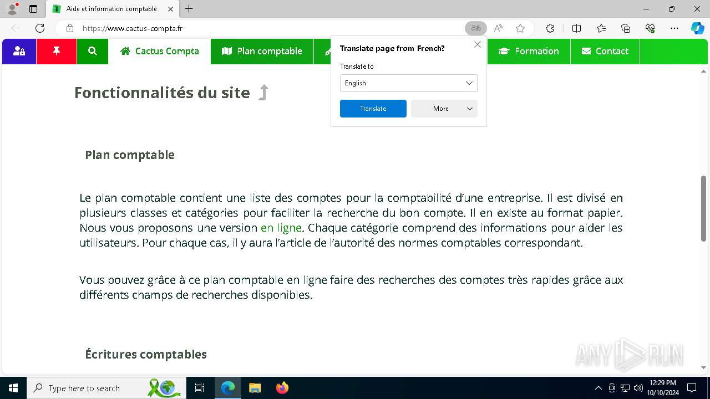Open Browser essentials heart icon
Image resolution: width=710 pixels, height=399 pixels.
(x=650, y=28)
